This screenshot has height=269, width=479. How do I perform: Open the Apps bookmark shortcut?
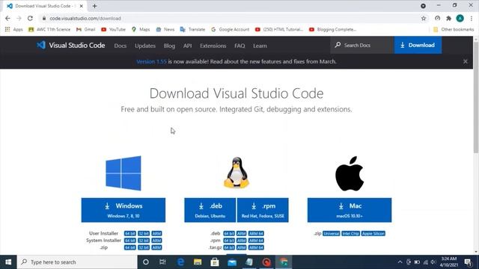[14, 29]
